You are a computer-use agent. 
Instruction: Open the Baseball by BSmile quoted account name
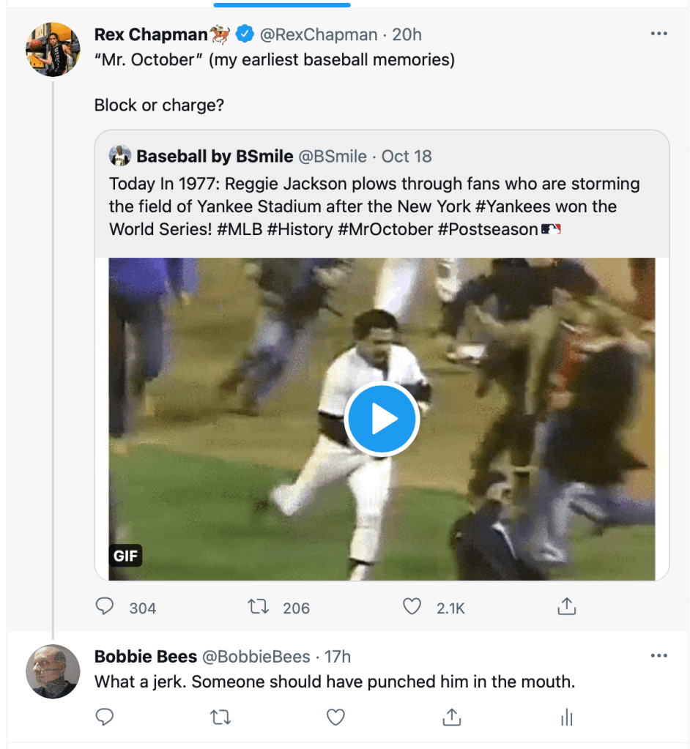(215, 156)
